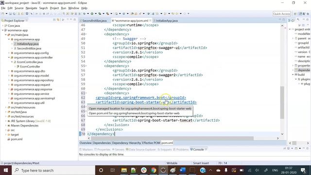The image size is (311, 175).
Task: Open the Data Source Explorer tab
Action: 141,149
